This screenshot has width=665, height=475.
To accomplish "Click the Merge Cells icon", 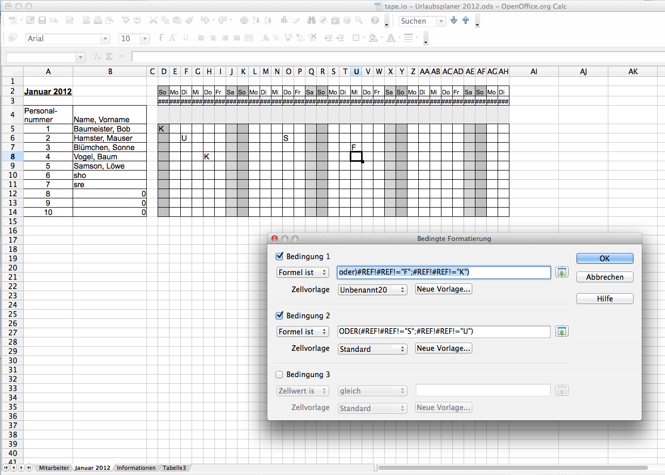I will [x=249, y=38].
